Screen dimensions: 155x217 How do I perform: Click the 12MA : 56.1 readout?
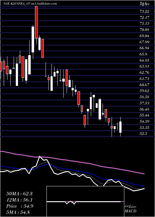[19, 200]
